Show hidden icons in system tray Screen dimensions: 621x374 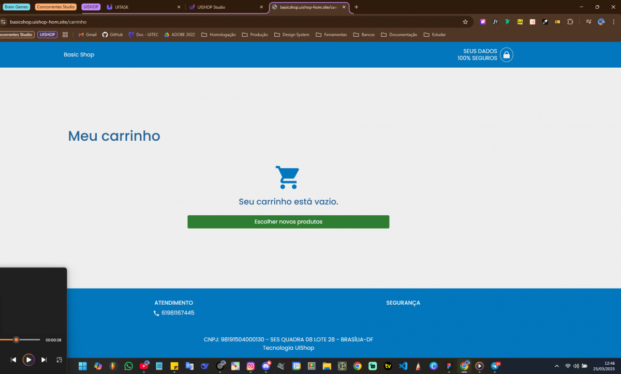[x=557, y=366]
